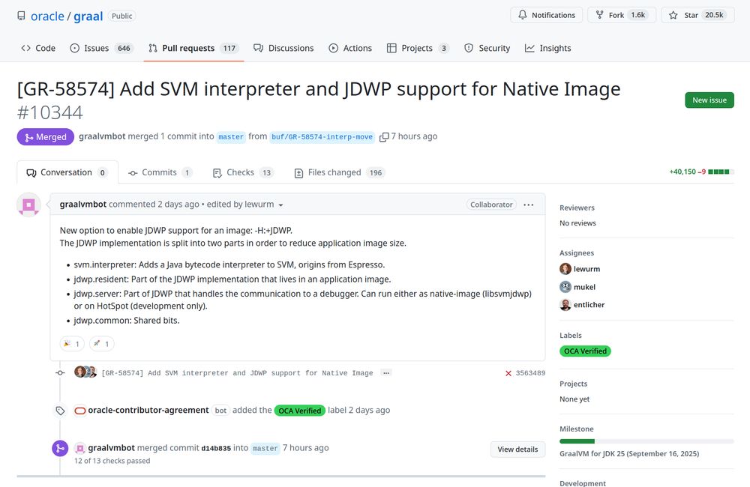
Task: Open the Insights tab
Action: (547, 48)
